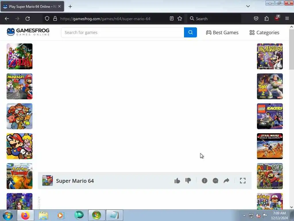The width and height of the screenshot is (294, 221).
Task: Open the Firefox extensions puzzle icon
Action: (267, 18)
